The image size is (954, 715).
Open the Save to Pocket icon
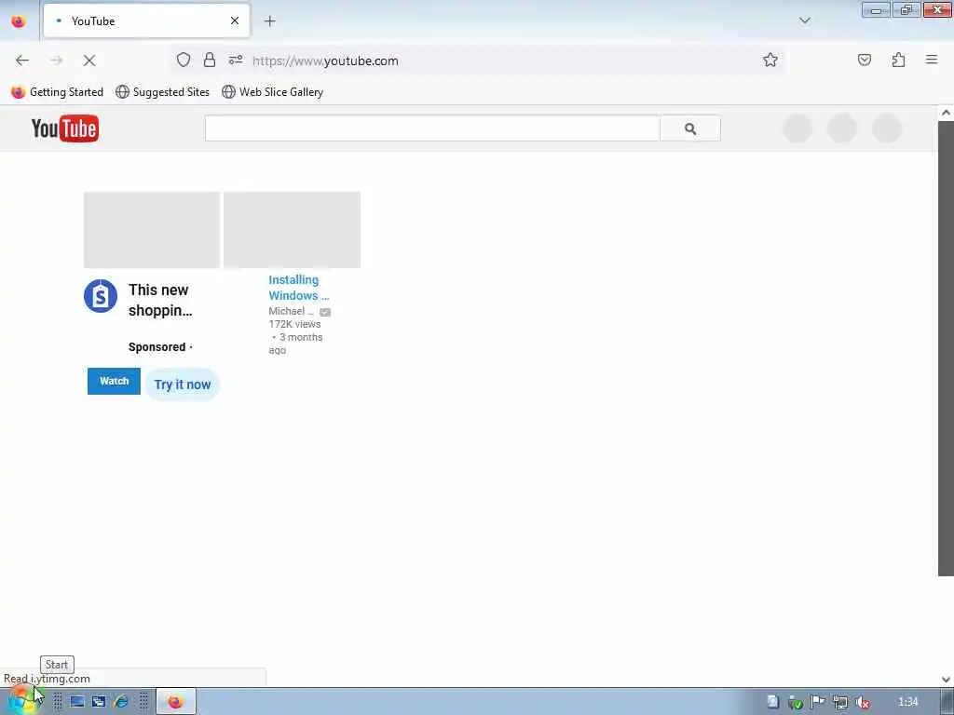(x=865, y=60)
